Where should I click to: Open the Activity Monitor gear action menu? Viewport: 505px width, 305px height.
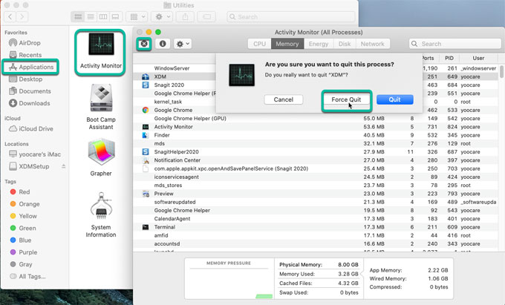pyautogui.click(x=182, y=44)
